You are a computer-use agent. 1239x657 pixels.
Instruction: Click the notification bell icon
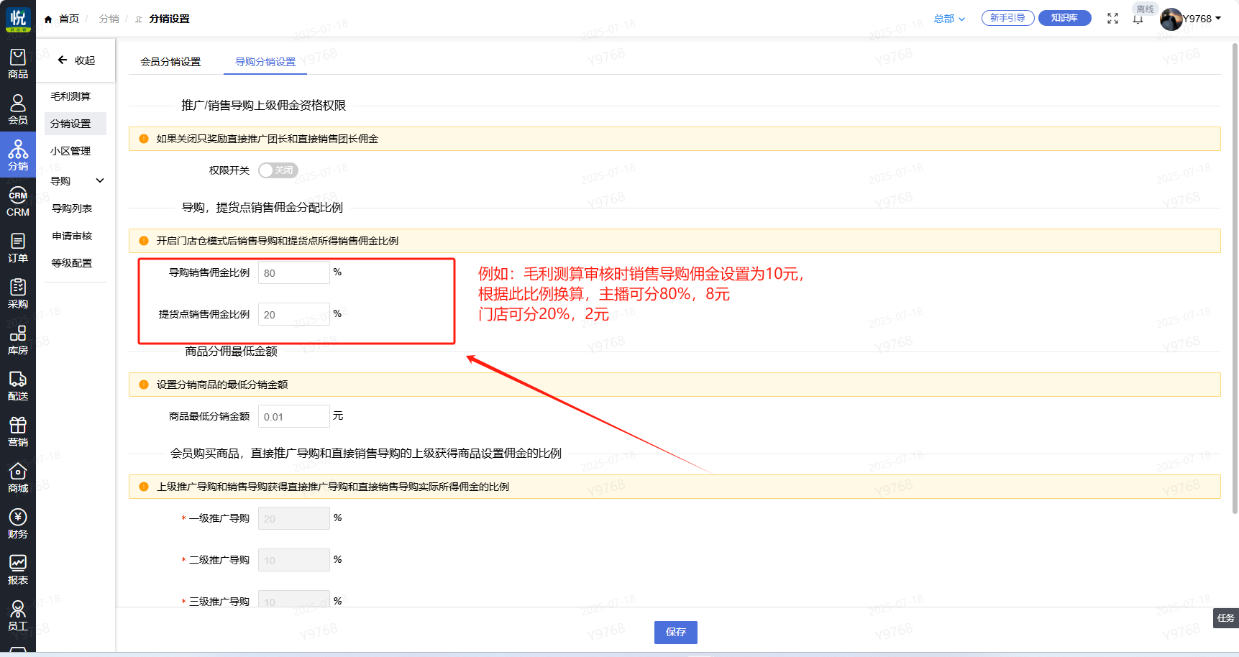(1138, 19)
